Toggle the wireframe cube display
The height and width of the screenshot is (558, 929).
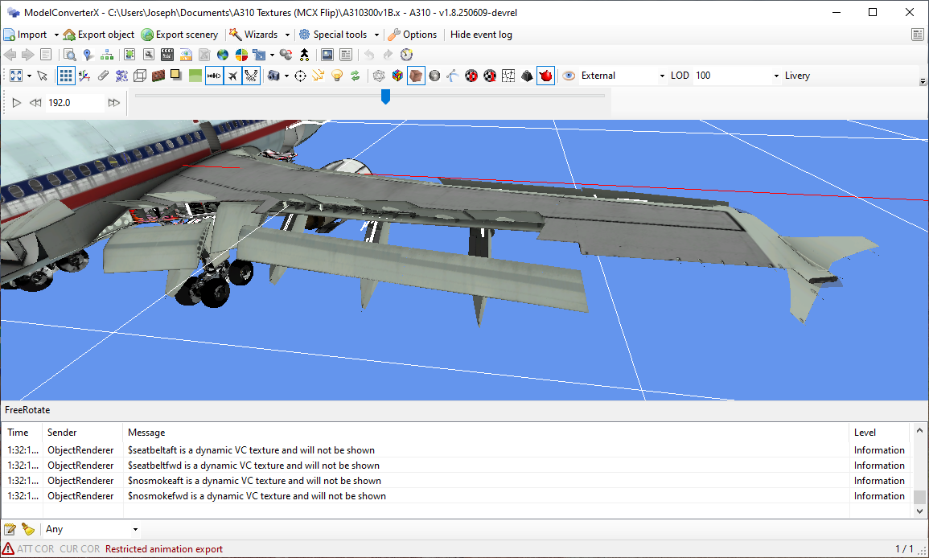click(139, 76)
